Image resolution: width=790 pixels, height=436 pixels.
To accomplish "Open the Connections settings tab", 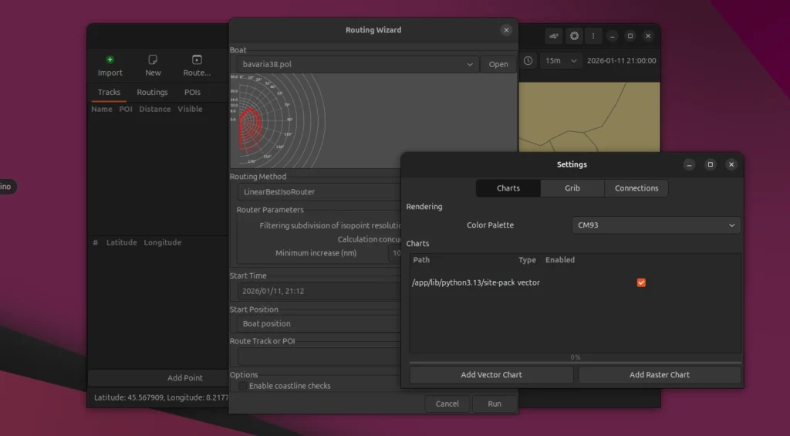I will [636, 188].
